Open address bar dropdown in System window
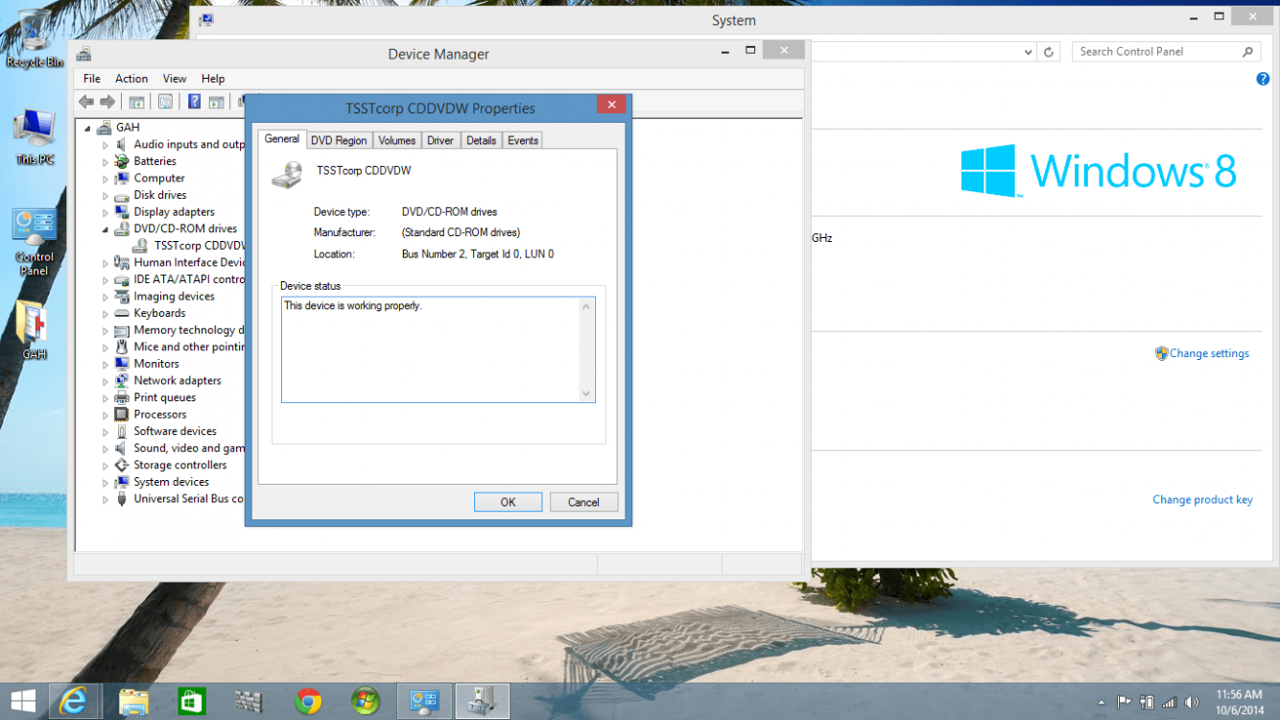The image size is (1280, 720). (1028, 52)
